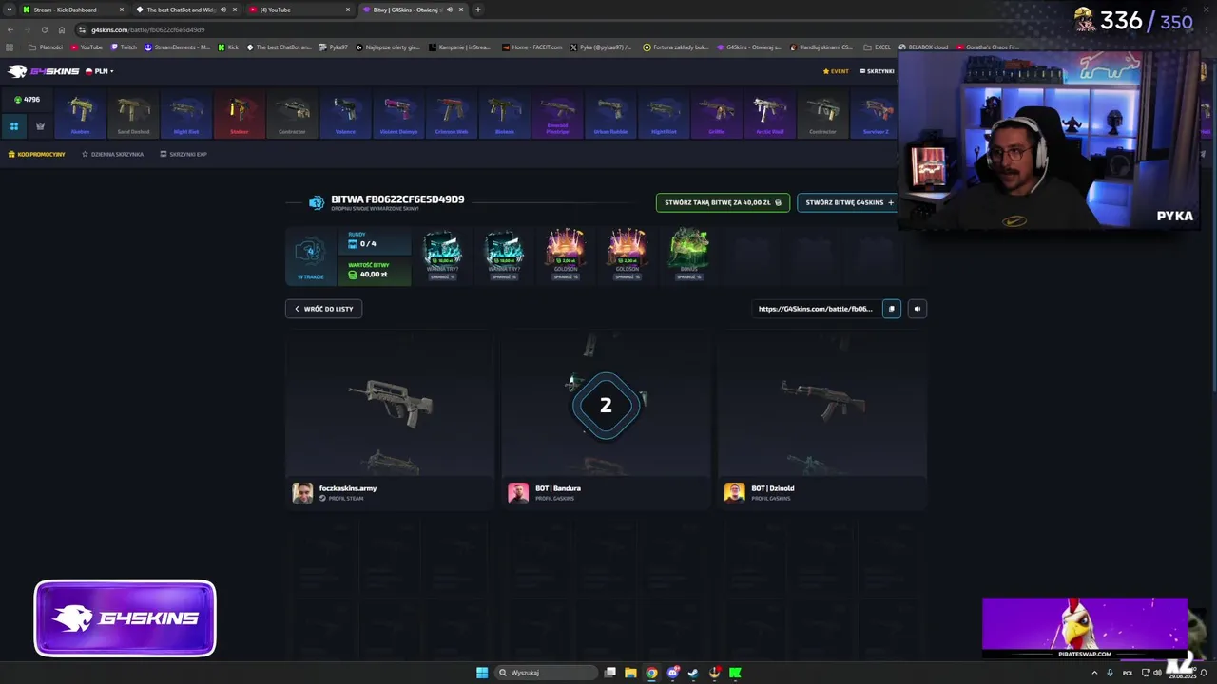Open the Emerald Pinstripe skin drop card
Screen dimensions: 1217x684
click(557, 114)
